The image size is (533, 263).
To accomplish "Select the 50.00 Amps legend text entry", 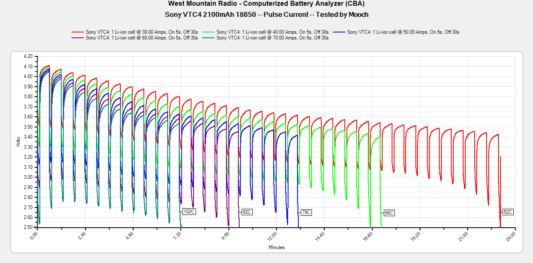I will [403, 32].
